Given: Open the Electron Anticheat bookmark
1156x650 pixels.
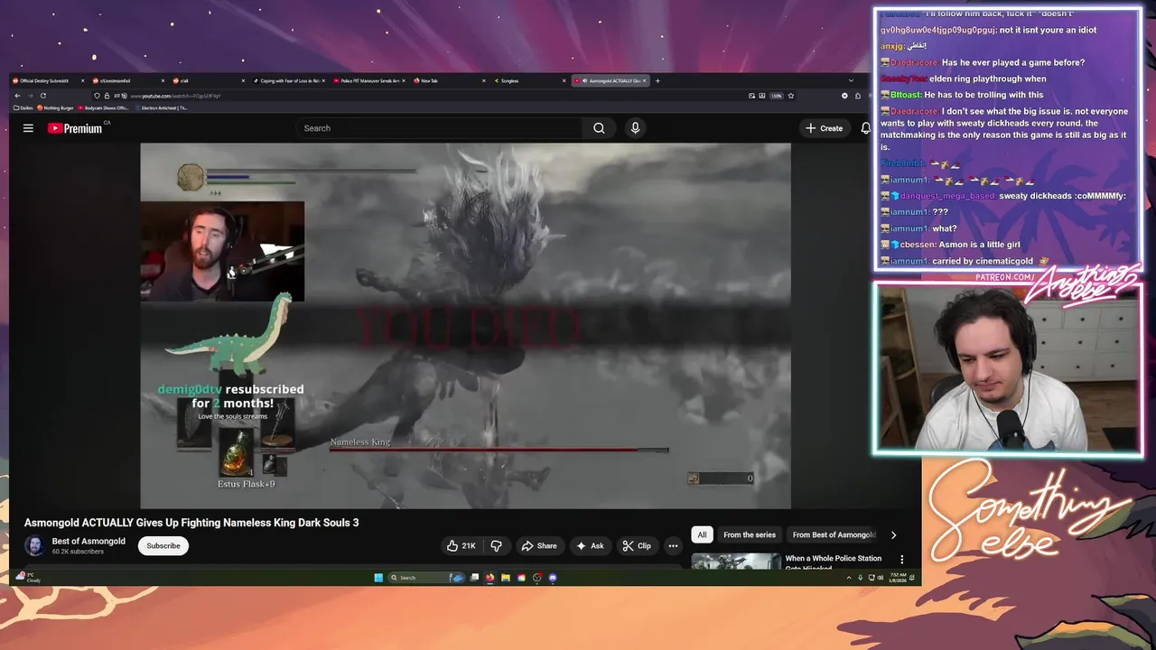Looking at the screenshot, I should tap(162, 107).
